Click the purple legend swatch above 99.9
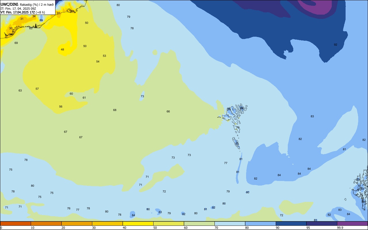 tap(352, 223)
